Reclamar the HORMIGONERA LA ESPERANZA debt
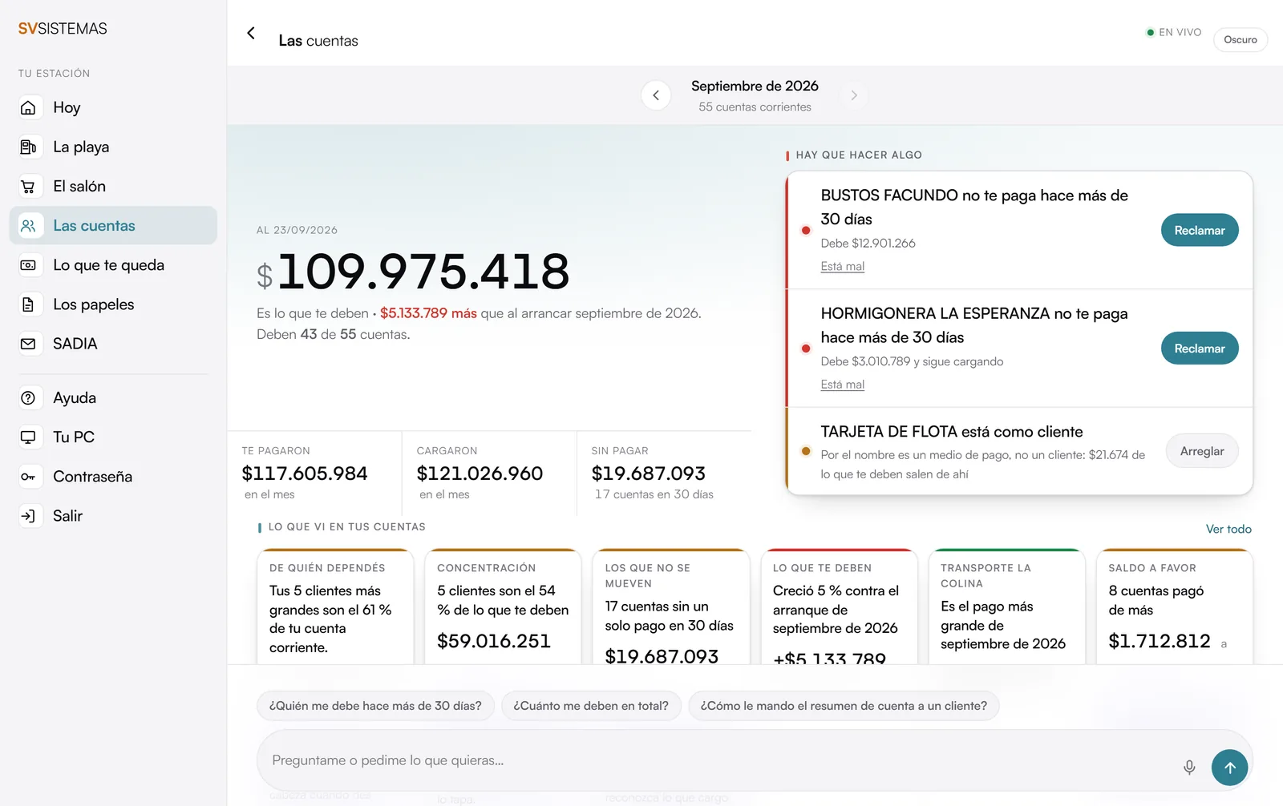The width and height of the screenshot is (1283, 806). pyautogui.click(x=1200, y=349)
